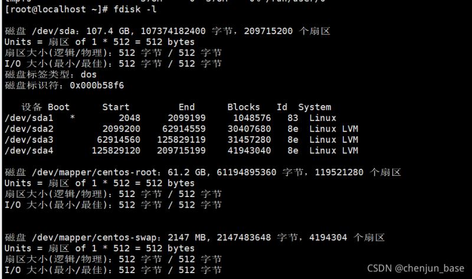Click the /dev/sda1 partition entry
The width and height of the screenshot is (472, 279).
pos(29,118)
